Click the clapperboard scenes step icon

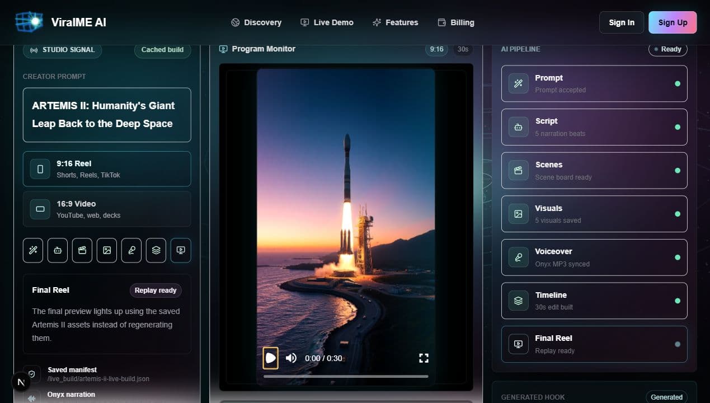pyautogui.click(x=82, y=250)
